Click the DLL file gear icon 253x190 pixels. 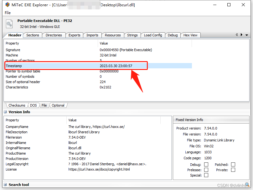pos(9,24)
